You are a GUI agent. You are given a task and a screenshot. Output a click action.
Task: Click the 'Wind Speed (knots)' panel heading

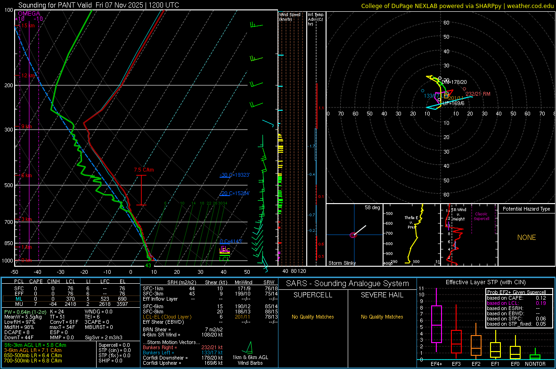(290, 16)
